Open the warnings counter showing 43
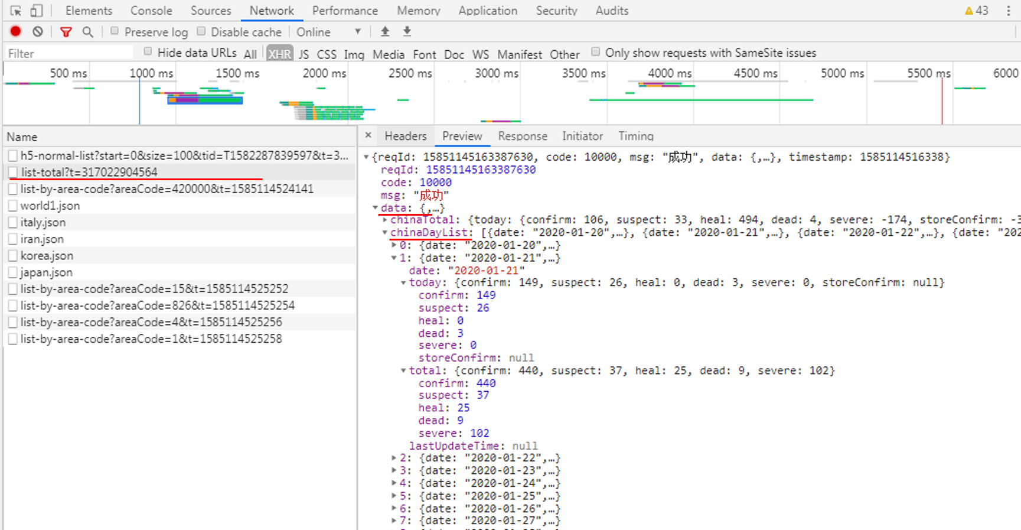 click(976, 11)
